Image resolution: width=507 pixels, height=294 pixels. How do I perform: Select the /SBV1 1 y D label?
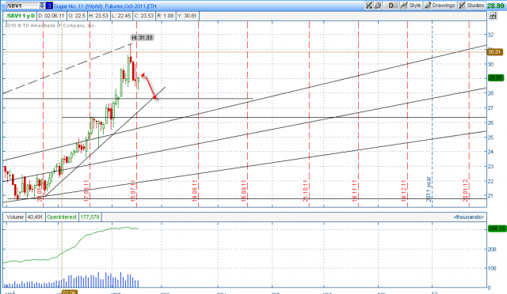pyautogui.click(x=21, y=16)
